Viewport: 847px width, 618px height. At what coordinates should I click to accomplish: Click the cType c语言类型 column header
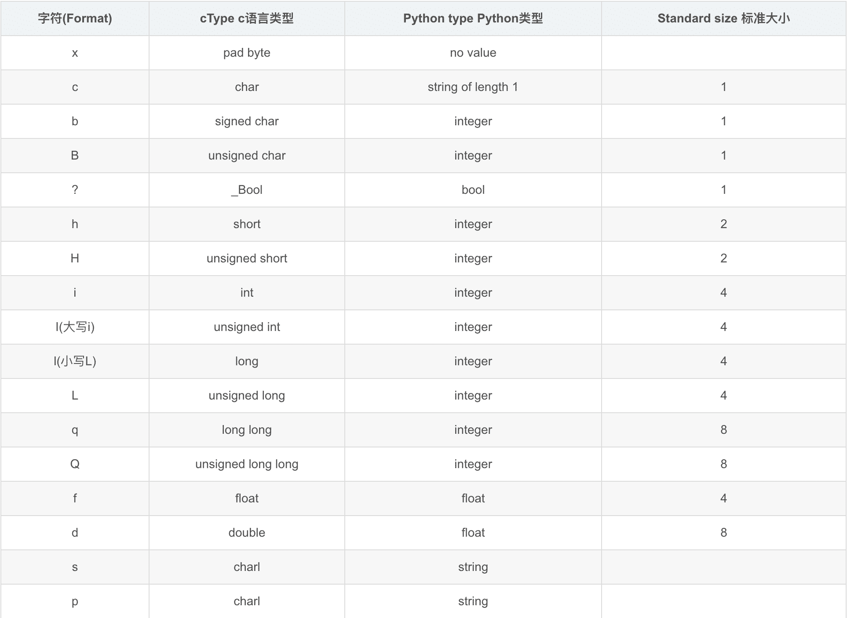coord(247,18)
